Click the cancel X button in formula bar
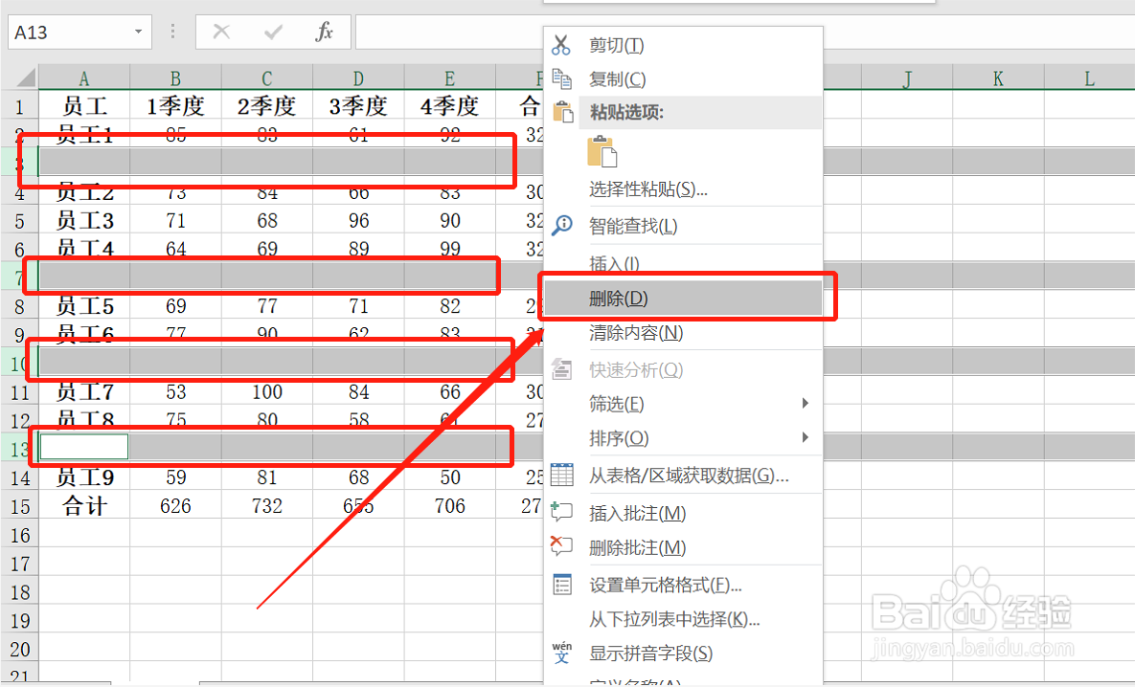Viewport: 1135px width, 687px height. 221,32
